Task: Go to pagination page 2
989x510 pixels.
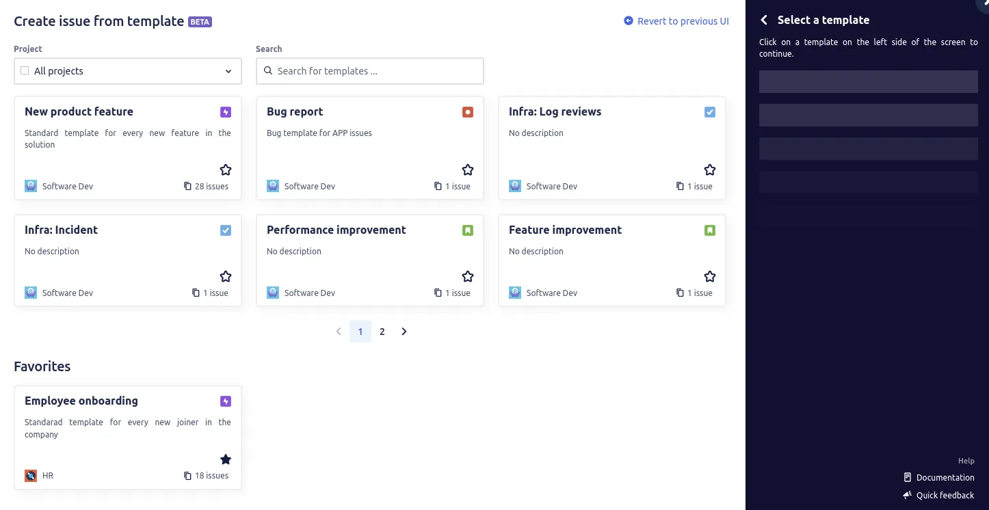Action: click(382, 332)
